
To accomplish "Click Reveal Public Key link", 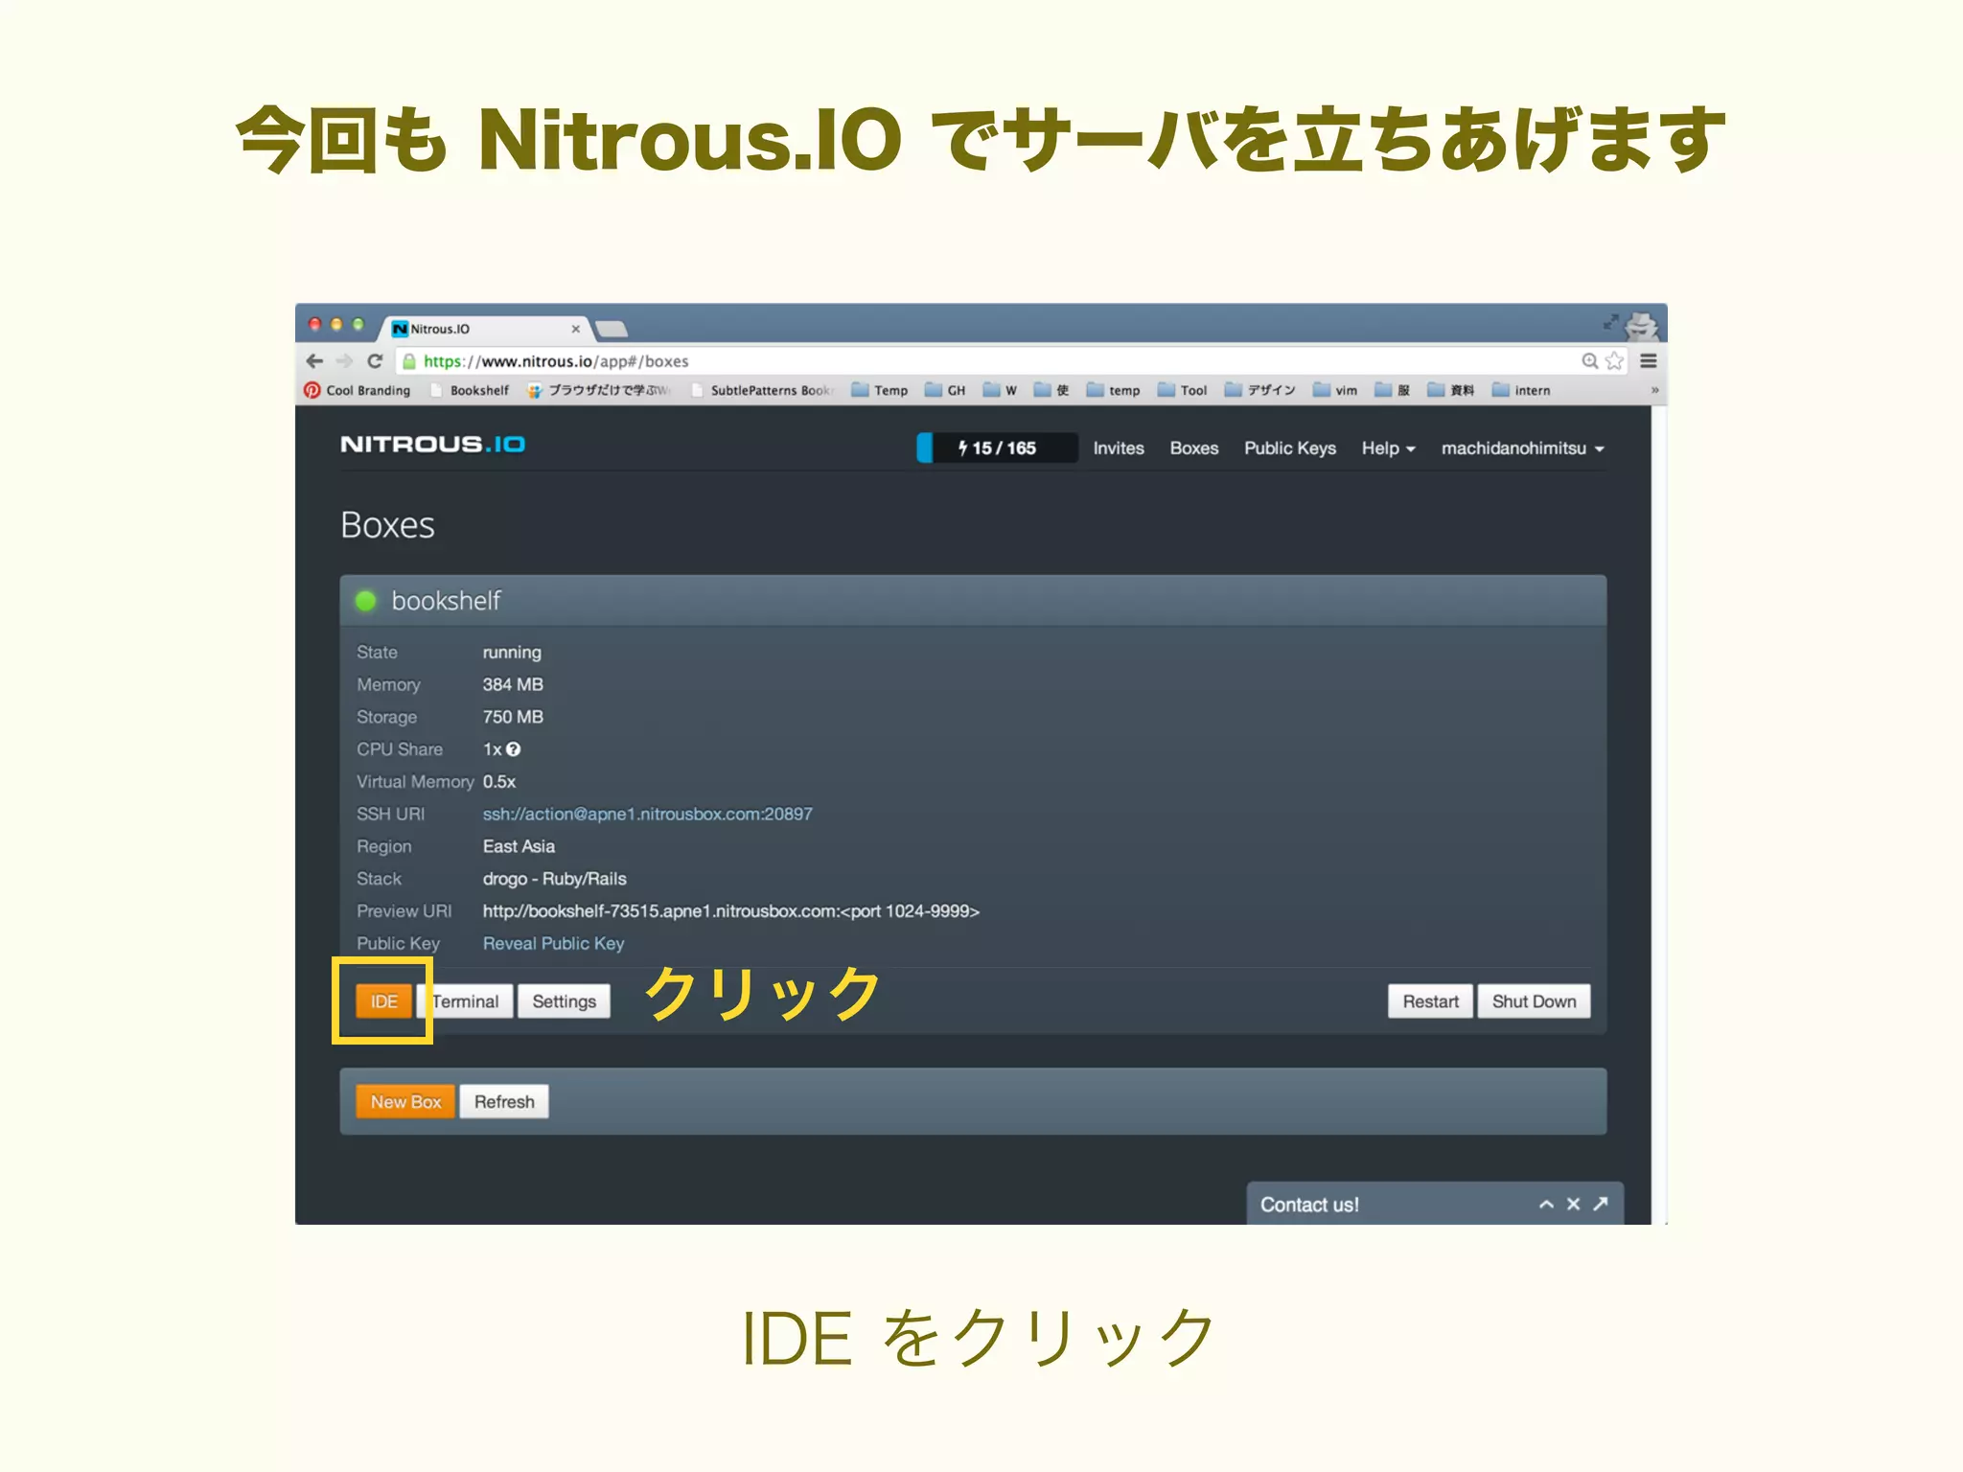I will coord(553,943).
